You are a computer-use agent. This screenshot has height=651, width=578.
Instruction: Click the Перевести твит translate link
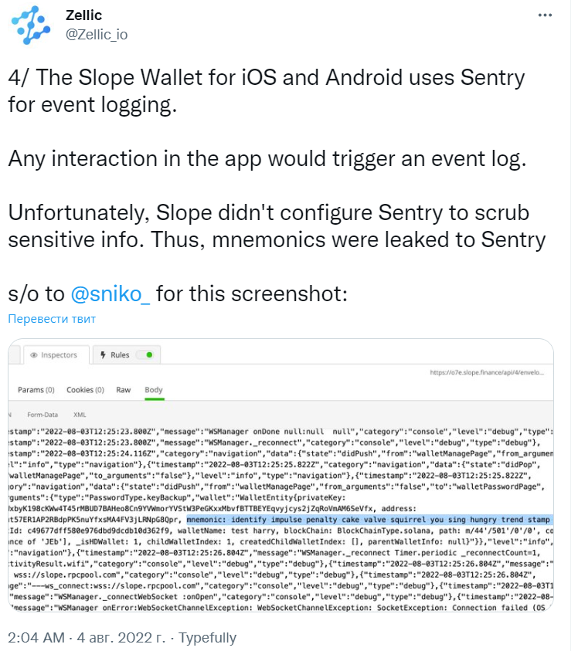pos(52,319)
